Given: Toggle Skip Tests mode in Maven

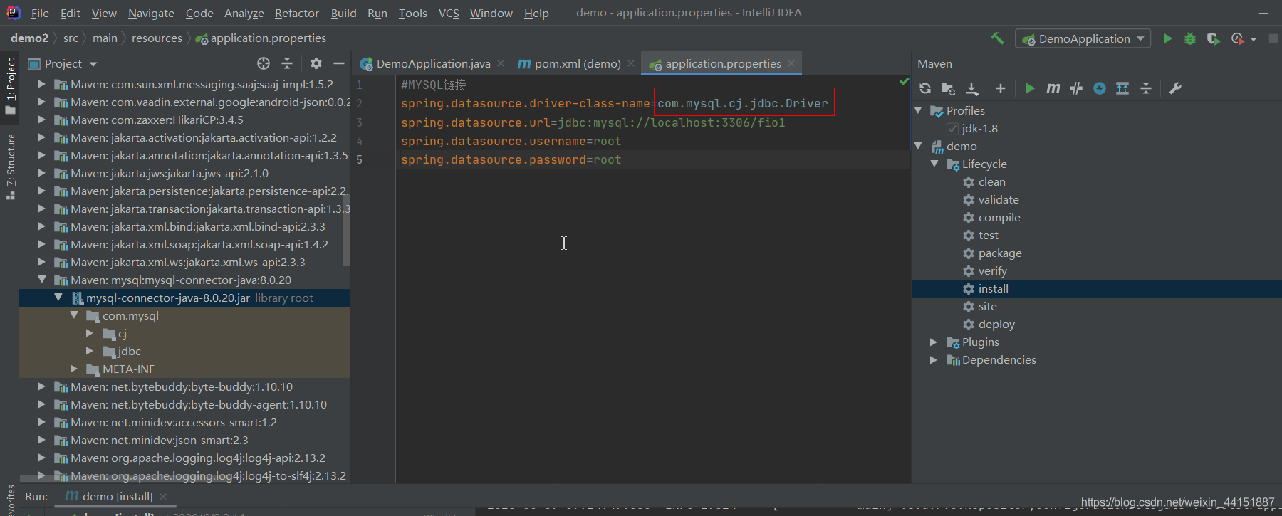Looking at the screenshot, I should [x=1100, y=88].
